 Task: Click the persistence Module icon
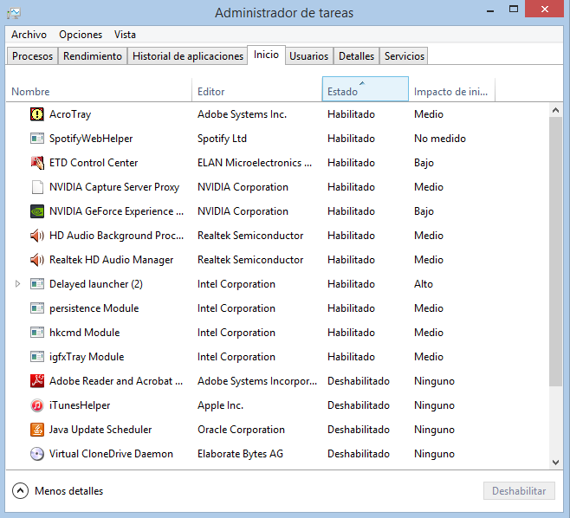click(36, 308)
